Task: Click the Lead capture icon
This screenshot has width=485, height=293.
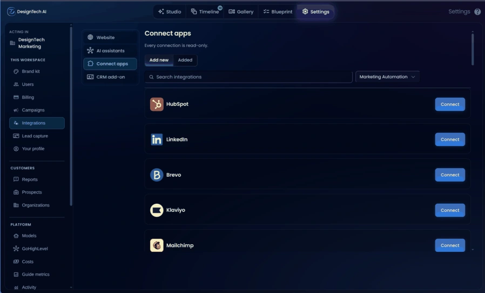Action: 16,136
